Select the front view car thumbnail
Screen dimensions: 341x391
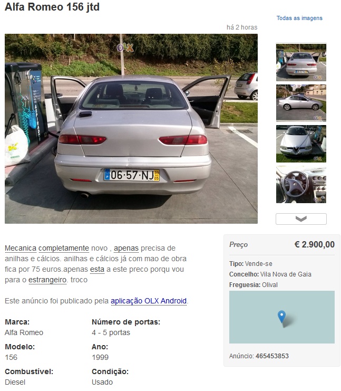point(301,144)
